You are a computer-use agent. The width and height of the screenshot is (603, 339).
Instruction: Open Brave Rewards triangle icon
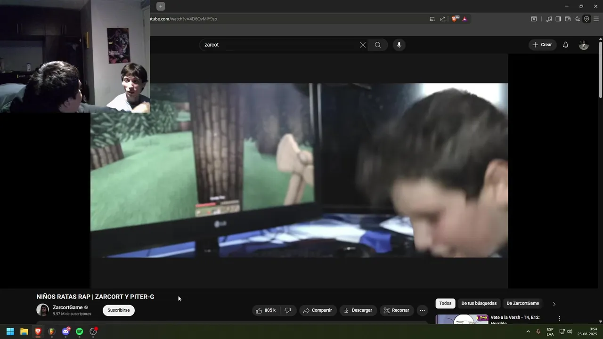tap(464, 19)
